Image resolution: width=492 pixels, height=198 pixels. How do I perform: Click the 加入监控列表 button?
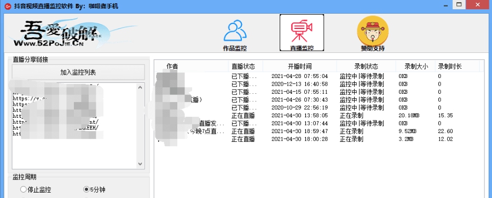pyautogui.click(x=78, y=72)
